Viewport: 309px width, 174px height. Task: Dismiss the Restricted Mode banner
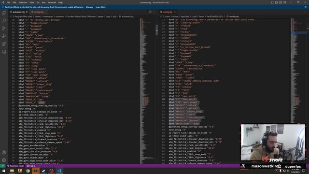point(306,7)
